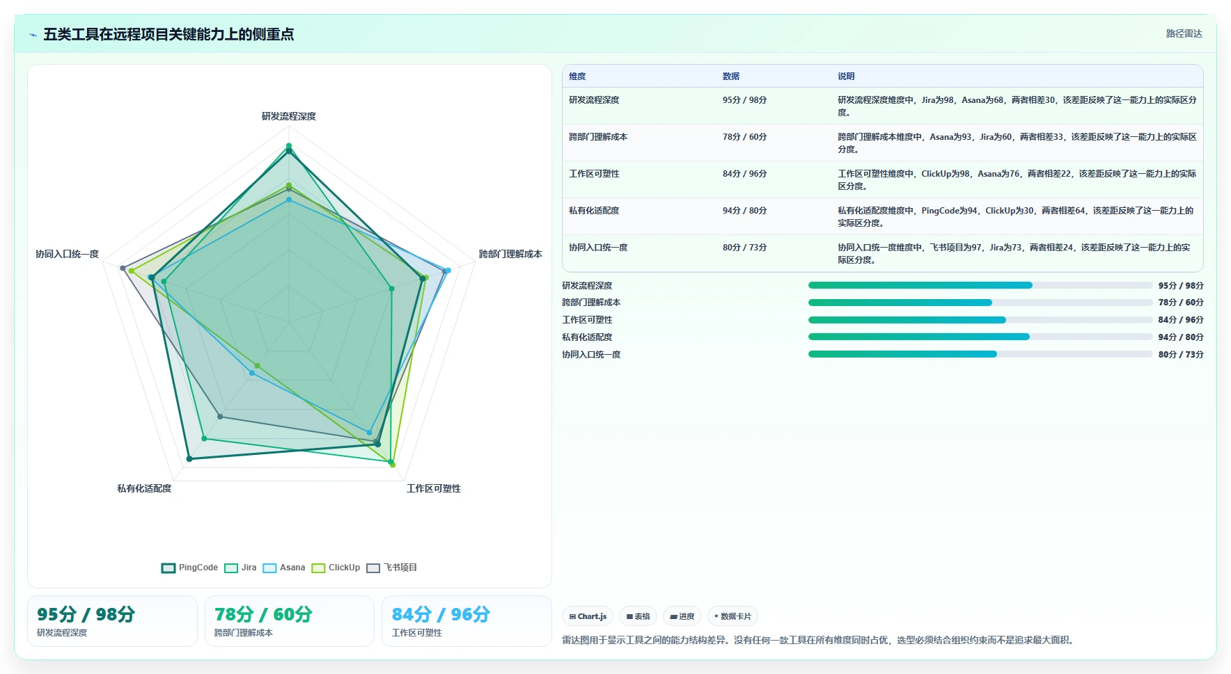Image resolution: width=1231 pixels, height=674 pixels.
Task: Click the 进度 tag chip
Action: tap(682, 616)
